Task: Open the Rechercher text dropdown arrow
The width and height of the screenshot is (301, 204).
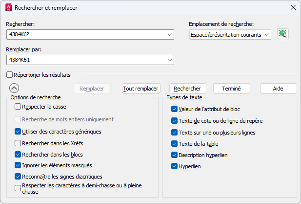Action: [169, 34]
